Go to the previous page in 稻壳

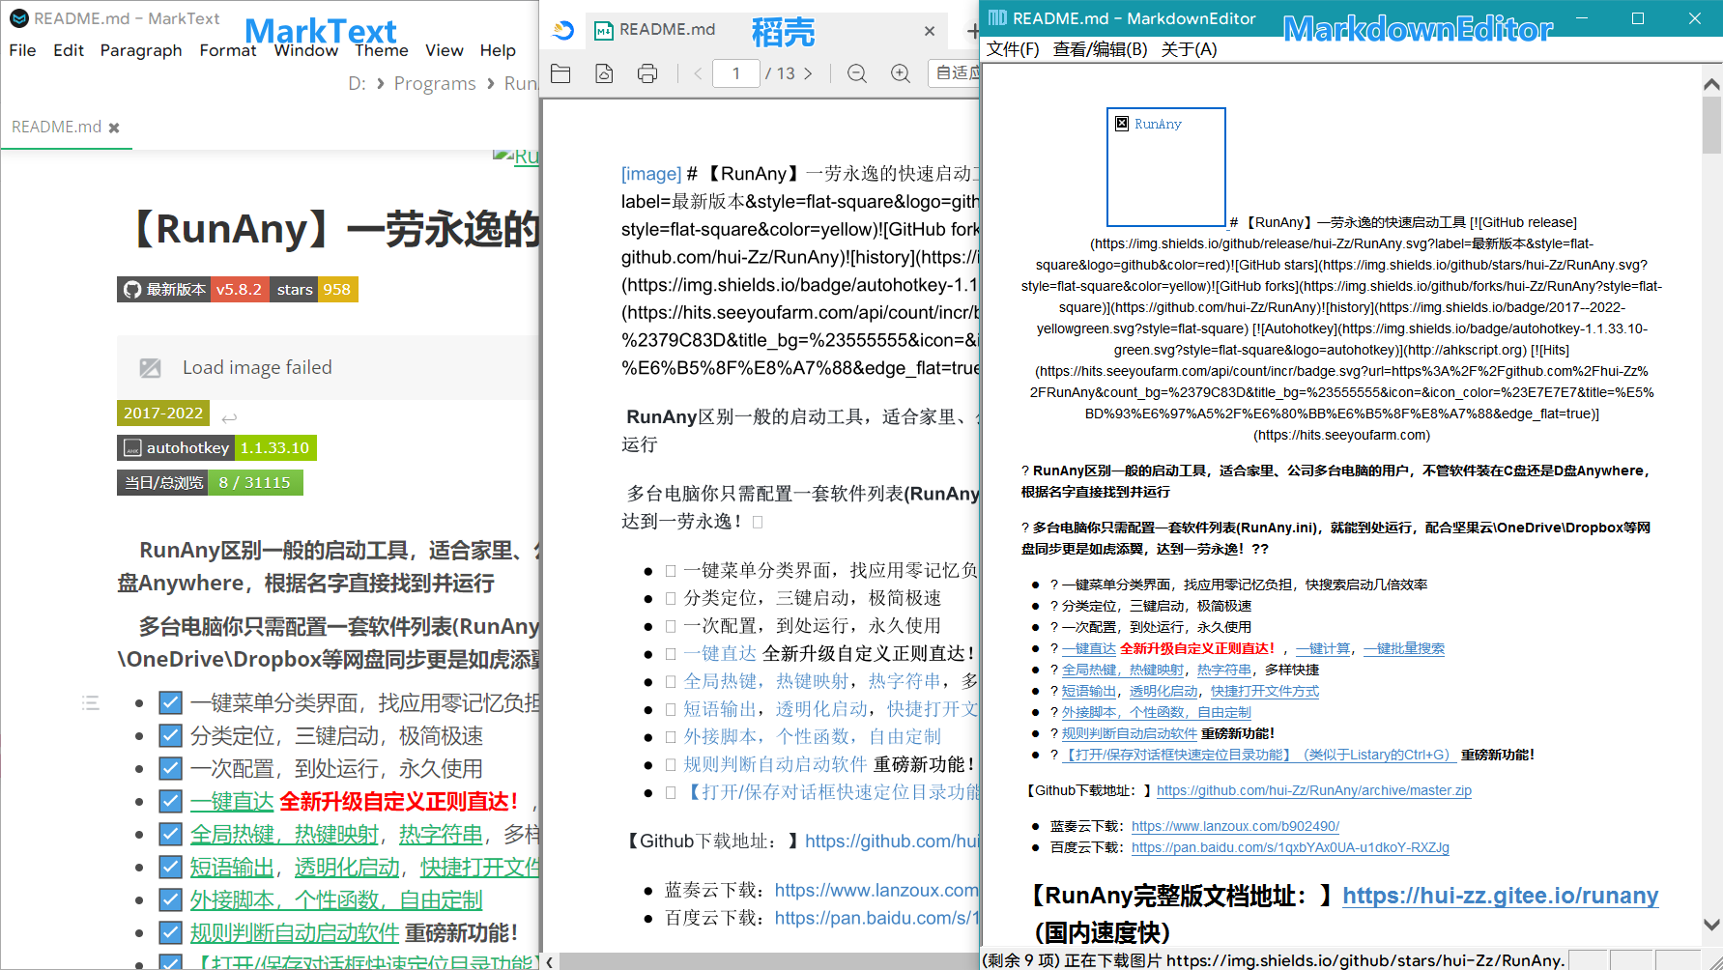click(698, 73)
